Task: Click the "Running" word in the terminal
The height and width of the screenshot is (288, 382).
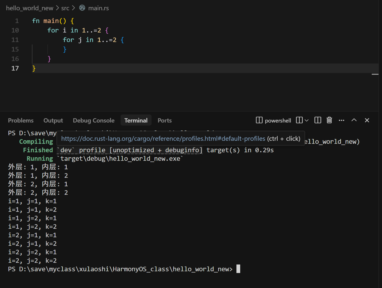Action: click(x=40, y=158)
